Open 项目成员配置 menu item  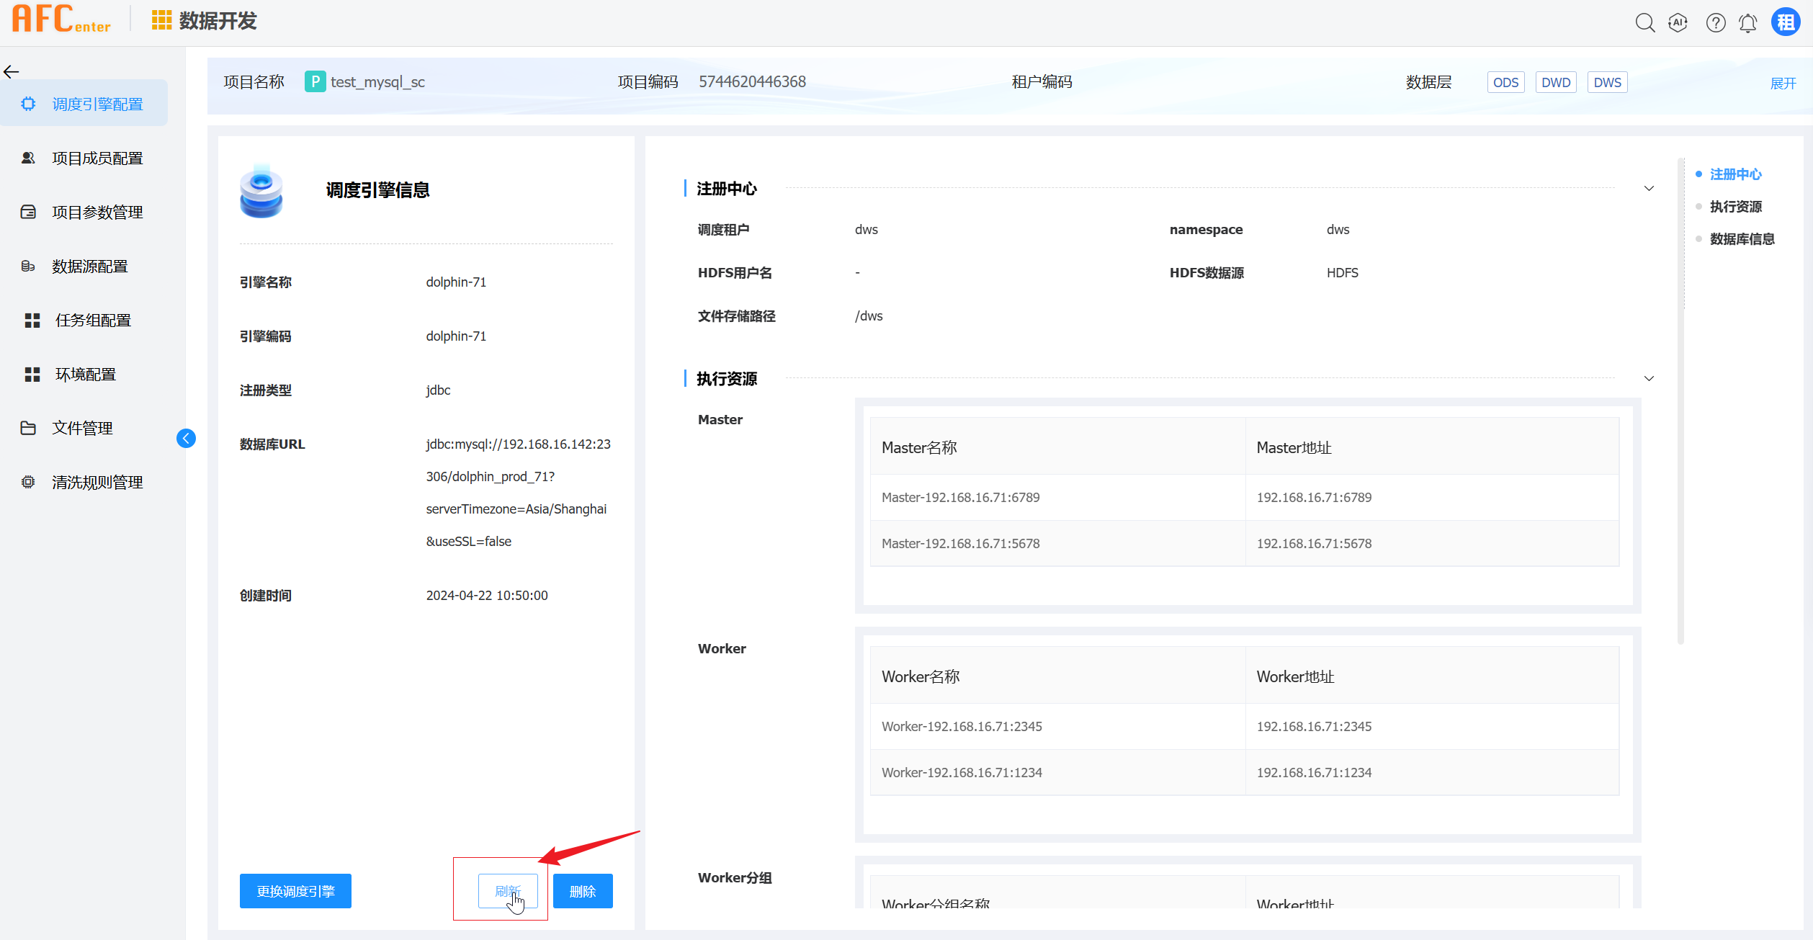tap(97, 158)
